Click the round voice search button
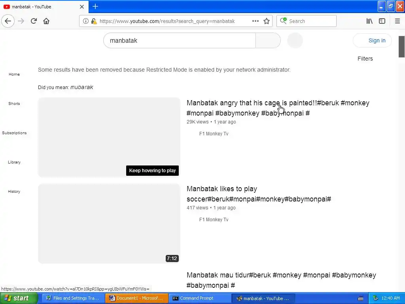405x304 pixels. point(295,40)
